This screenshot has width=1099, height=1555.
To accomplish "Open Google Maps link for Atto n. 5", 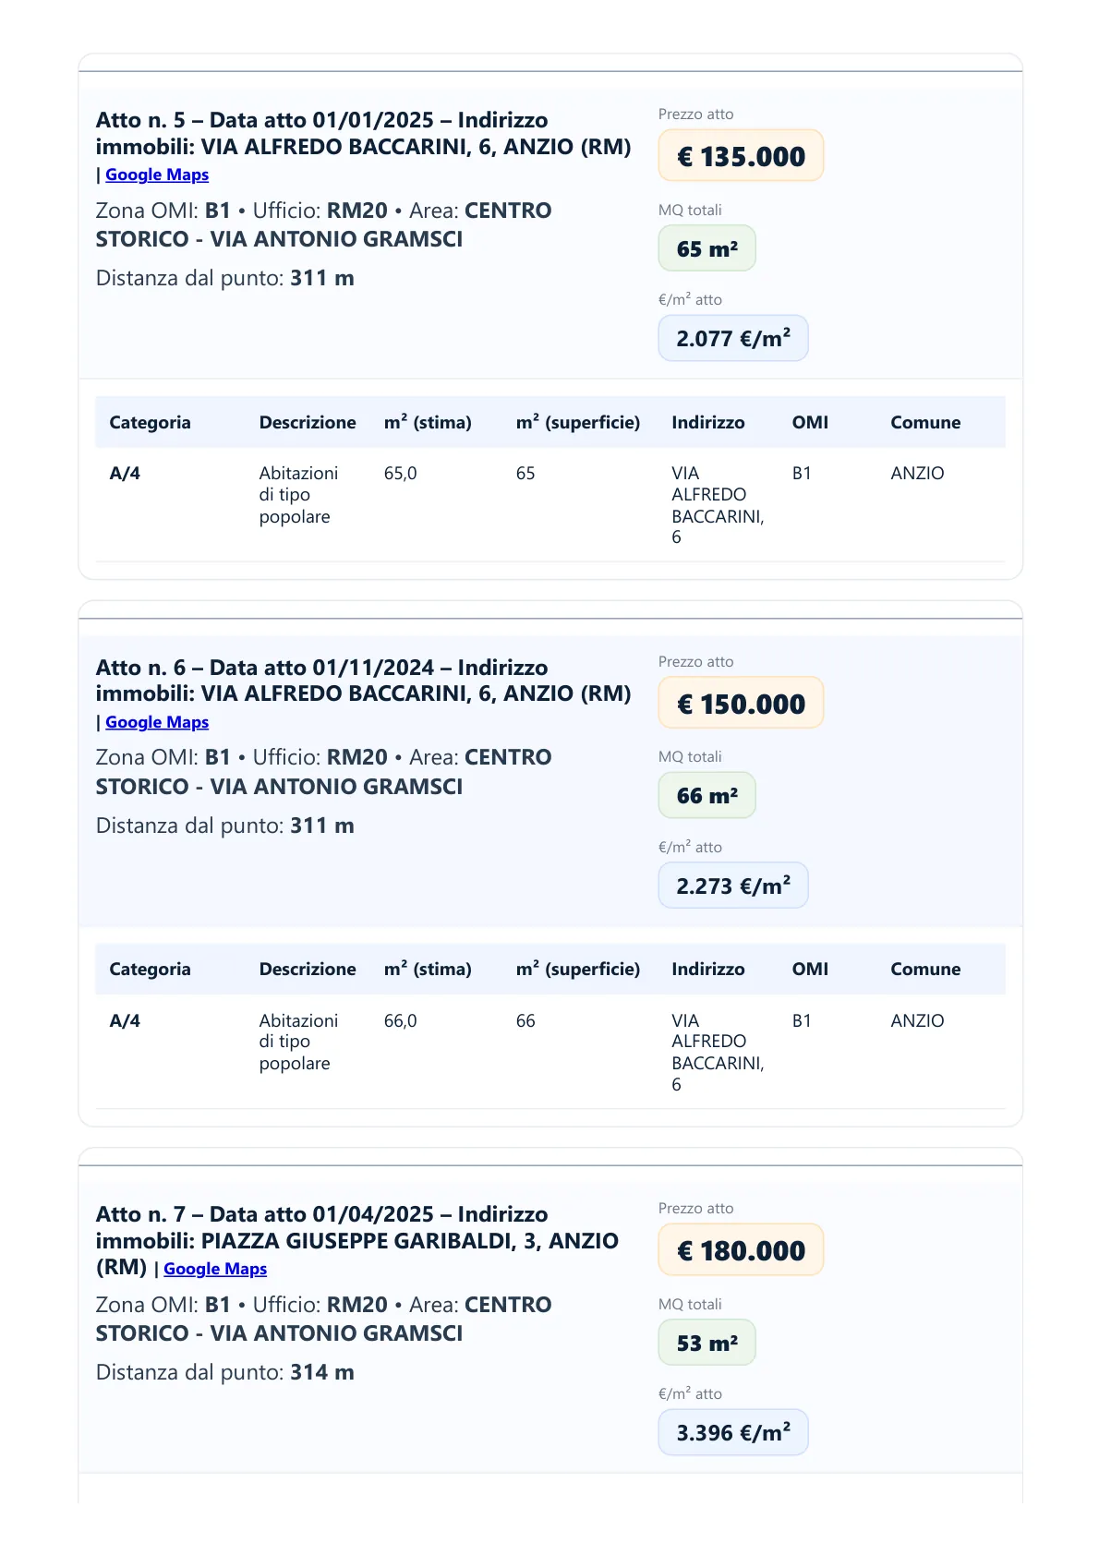I will tap(157, 175).
